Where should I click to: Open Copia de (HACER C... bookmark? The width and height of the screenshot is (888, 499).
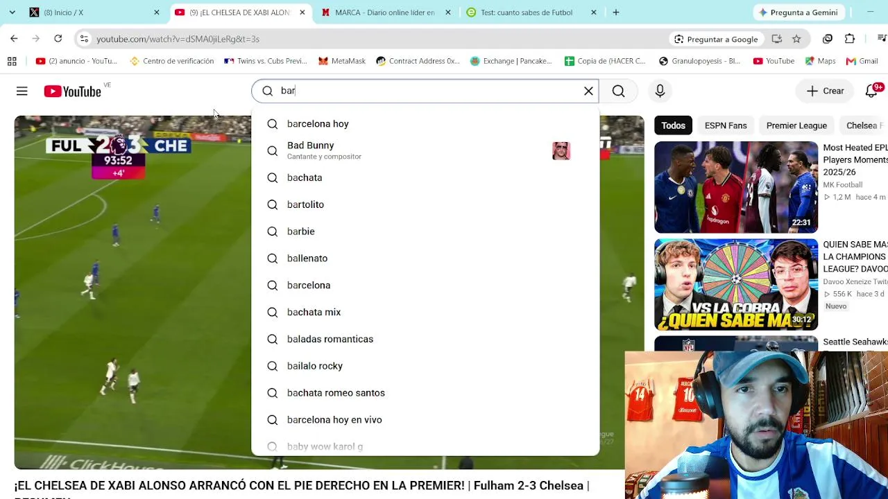coord(605,61)
